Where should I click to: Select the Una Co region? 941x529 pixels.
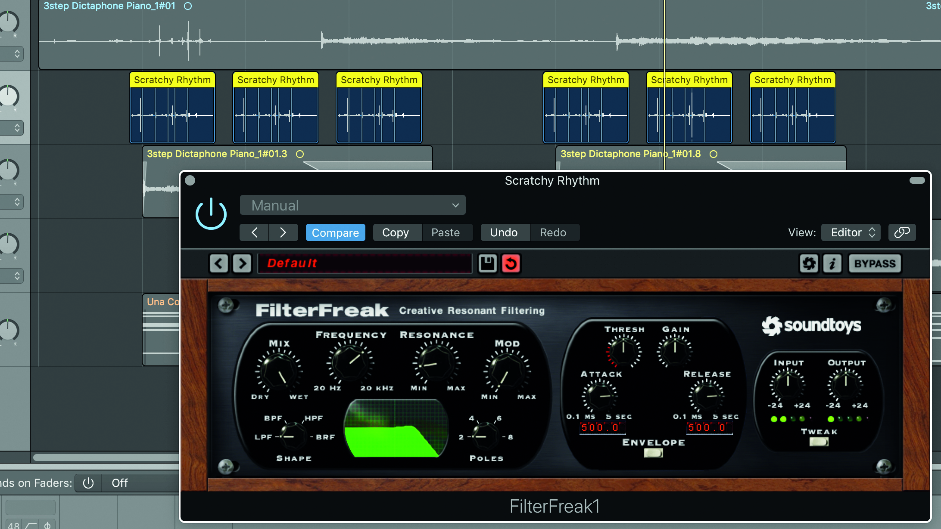(161, 329)
